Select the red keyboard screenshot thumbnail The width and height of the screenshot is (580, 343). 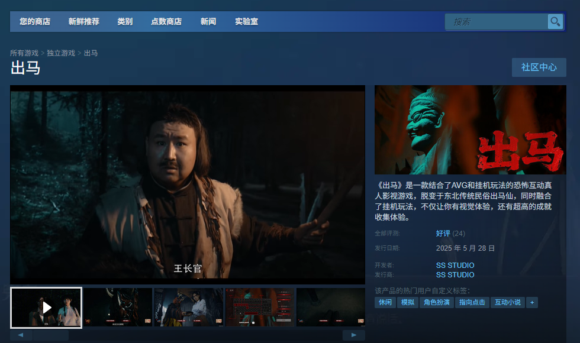(260, 308)
